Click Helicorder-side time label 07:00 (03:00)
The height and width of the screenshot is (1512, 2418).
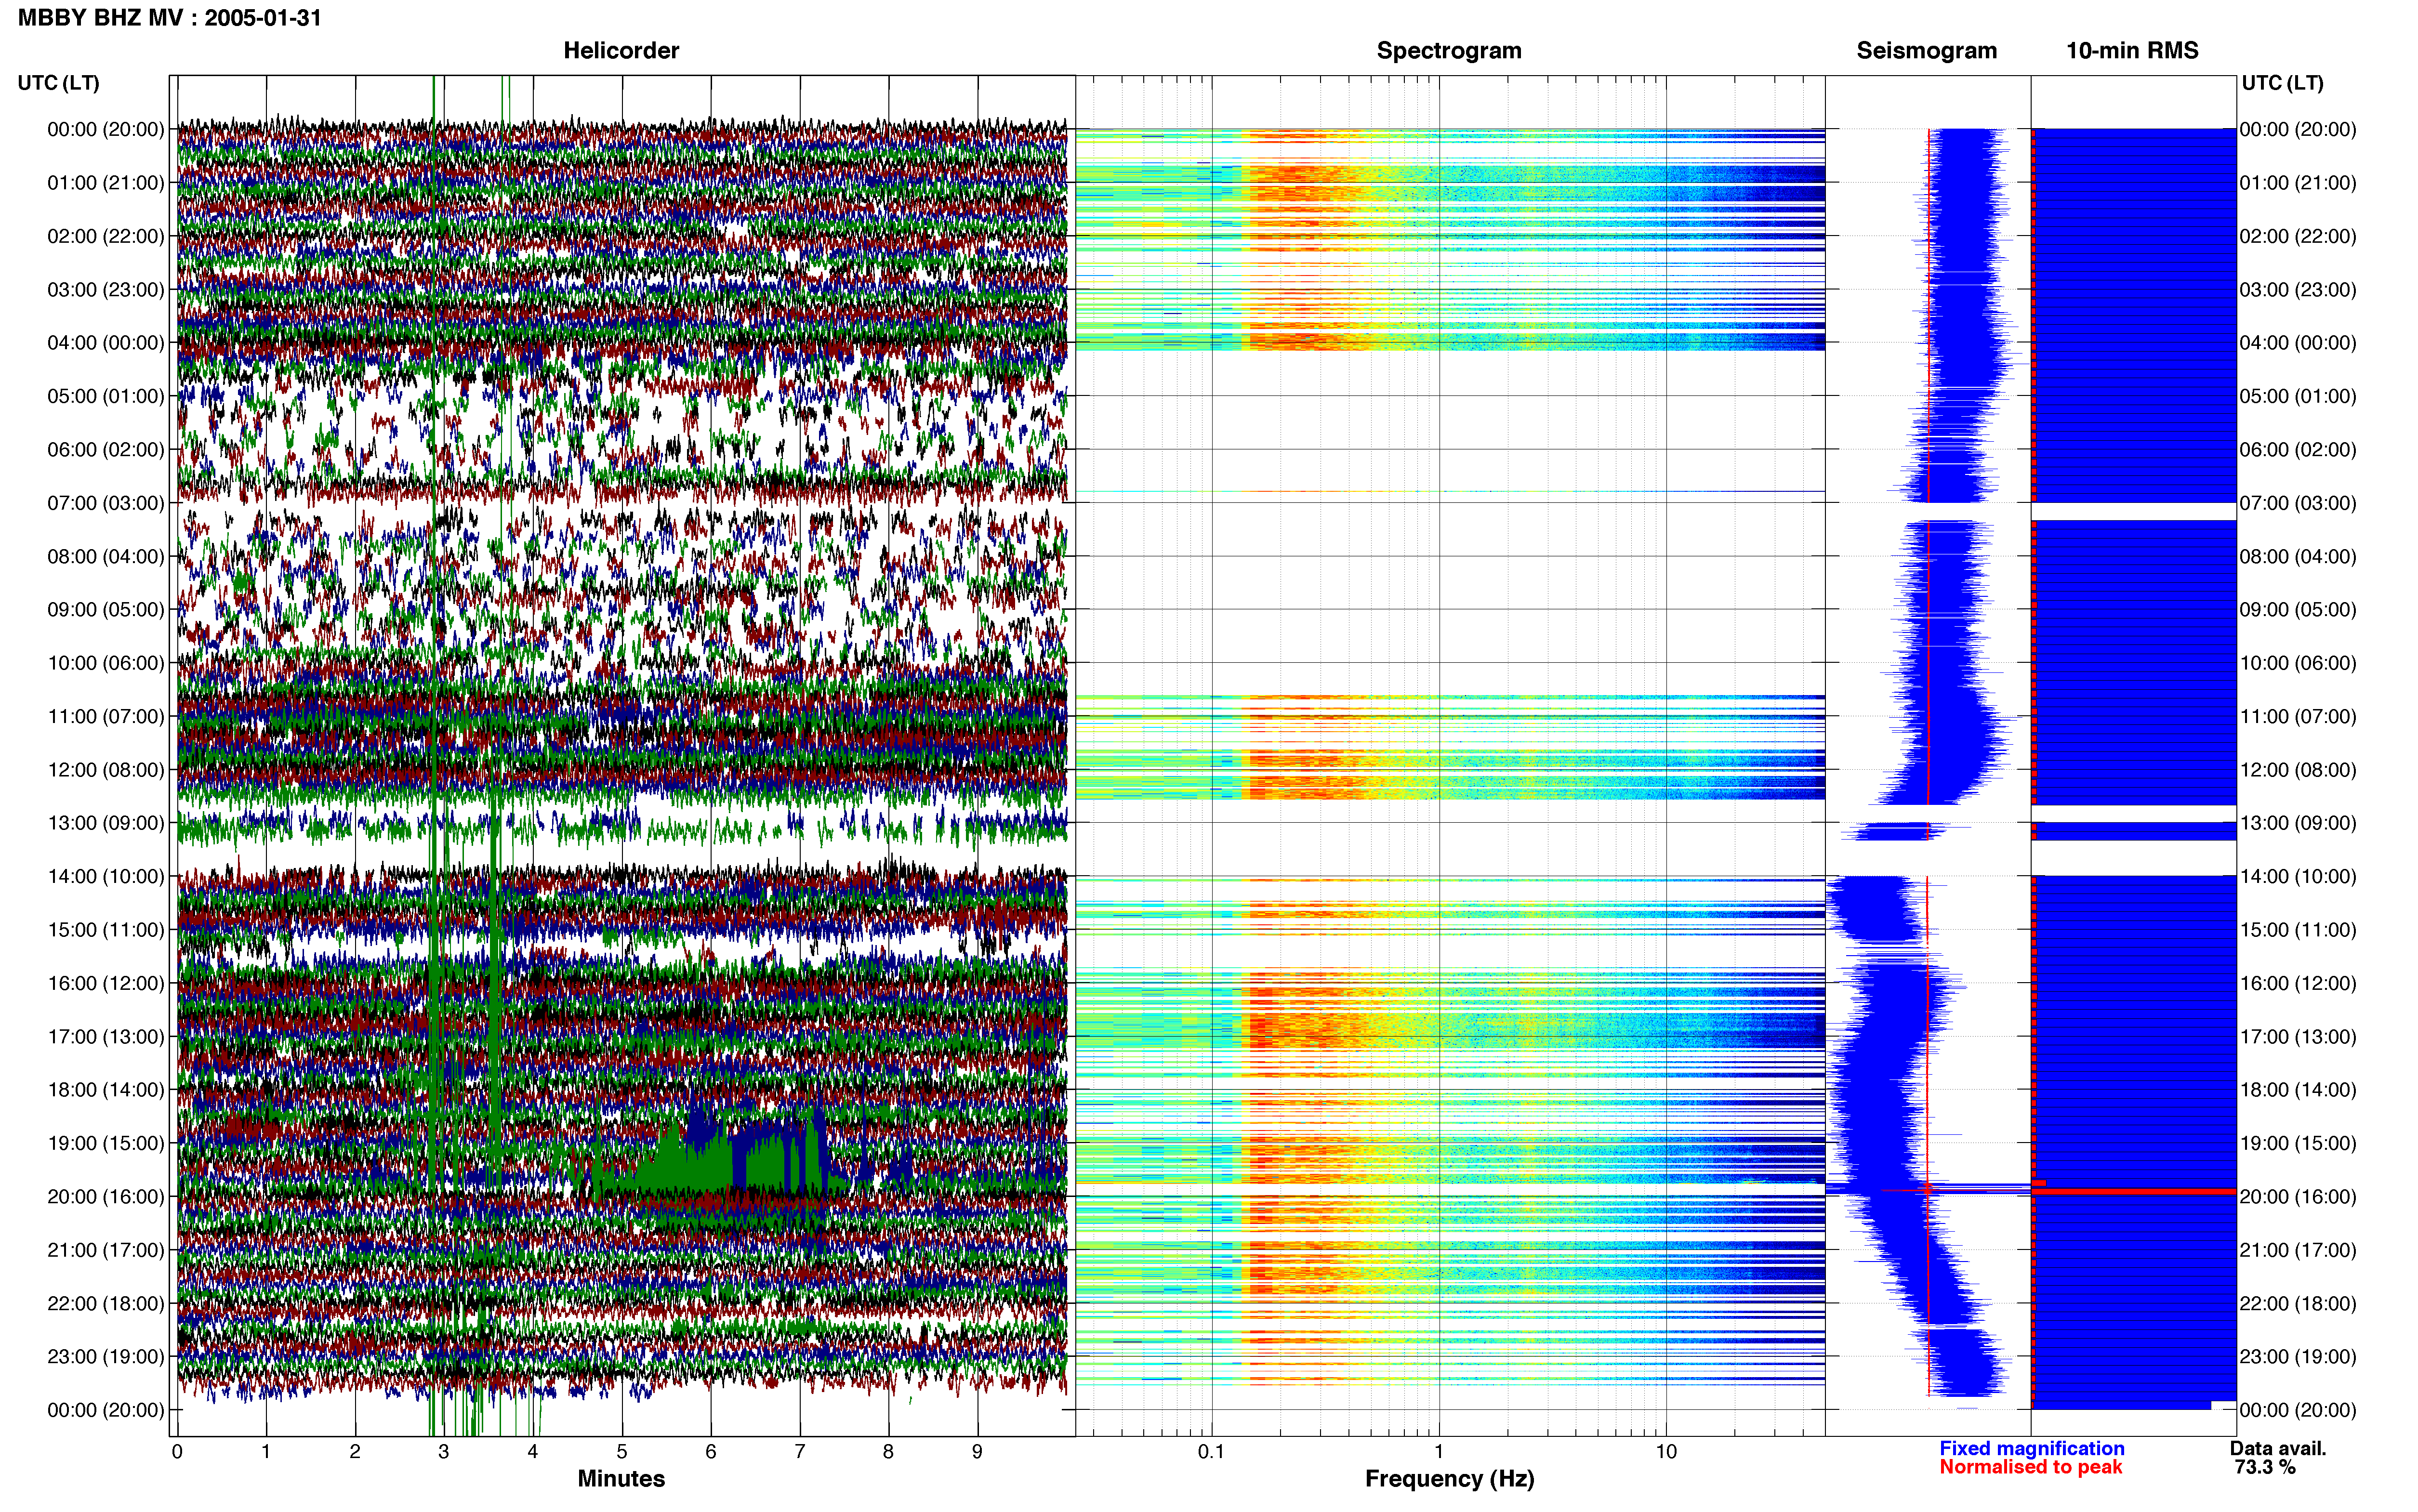(106, 503)
